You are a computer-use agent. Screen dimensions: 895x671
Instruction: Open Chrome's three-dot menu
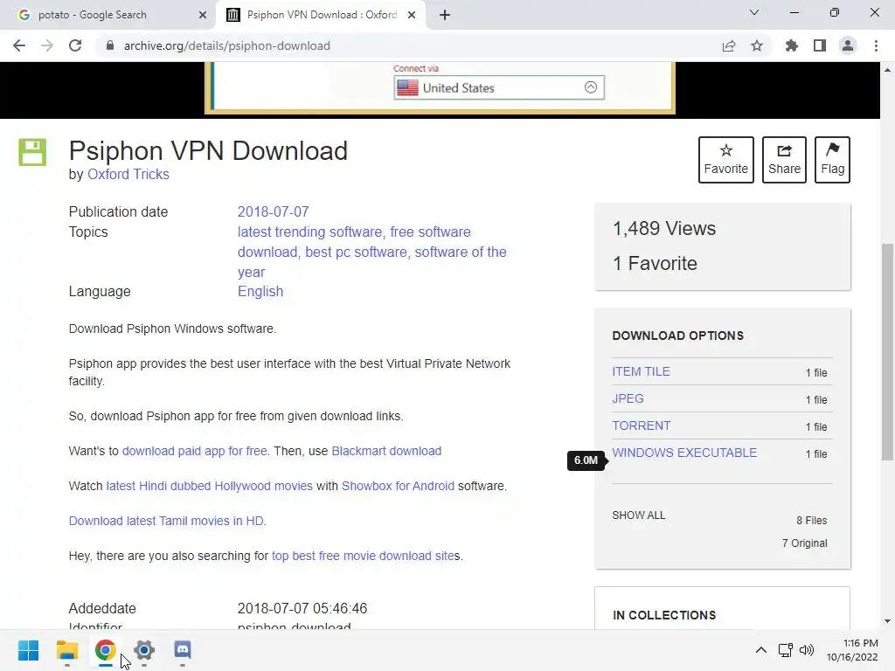(876, 45)
